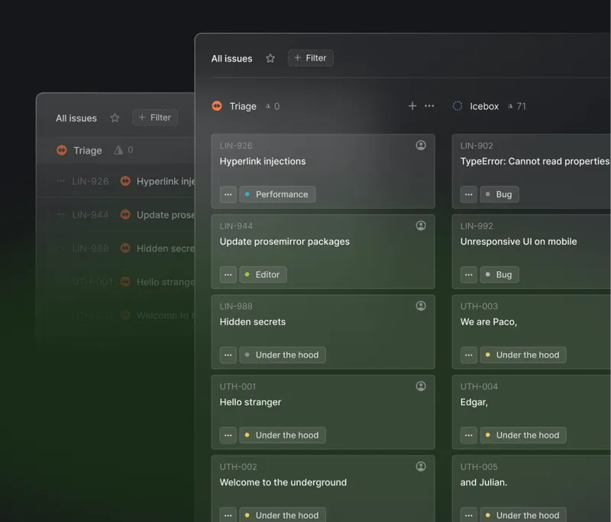
Task: Open the Hidden secrets card
Action: pyautogui.click(x=323, y=332)
